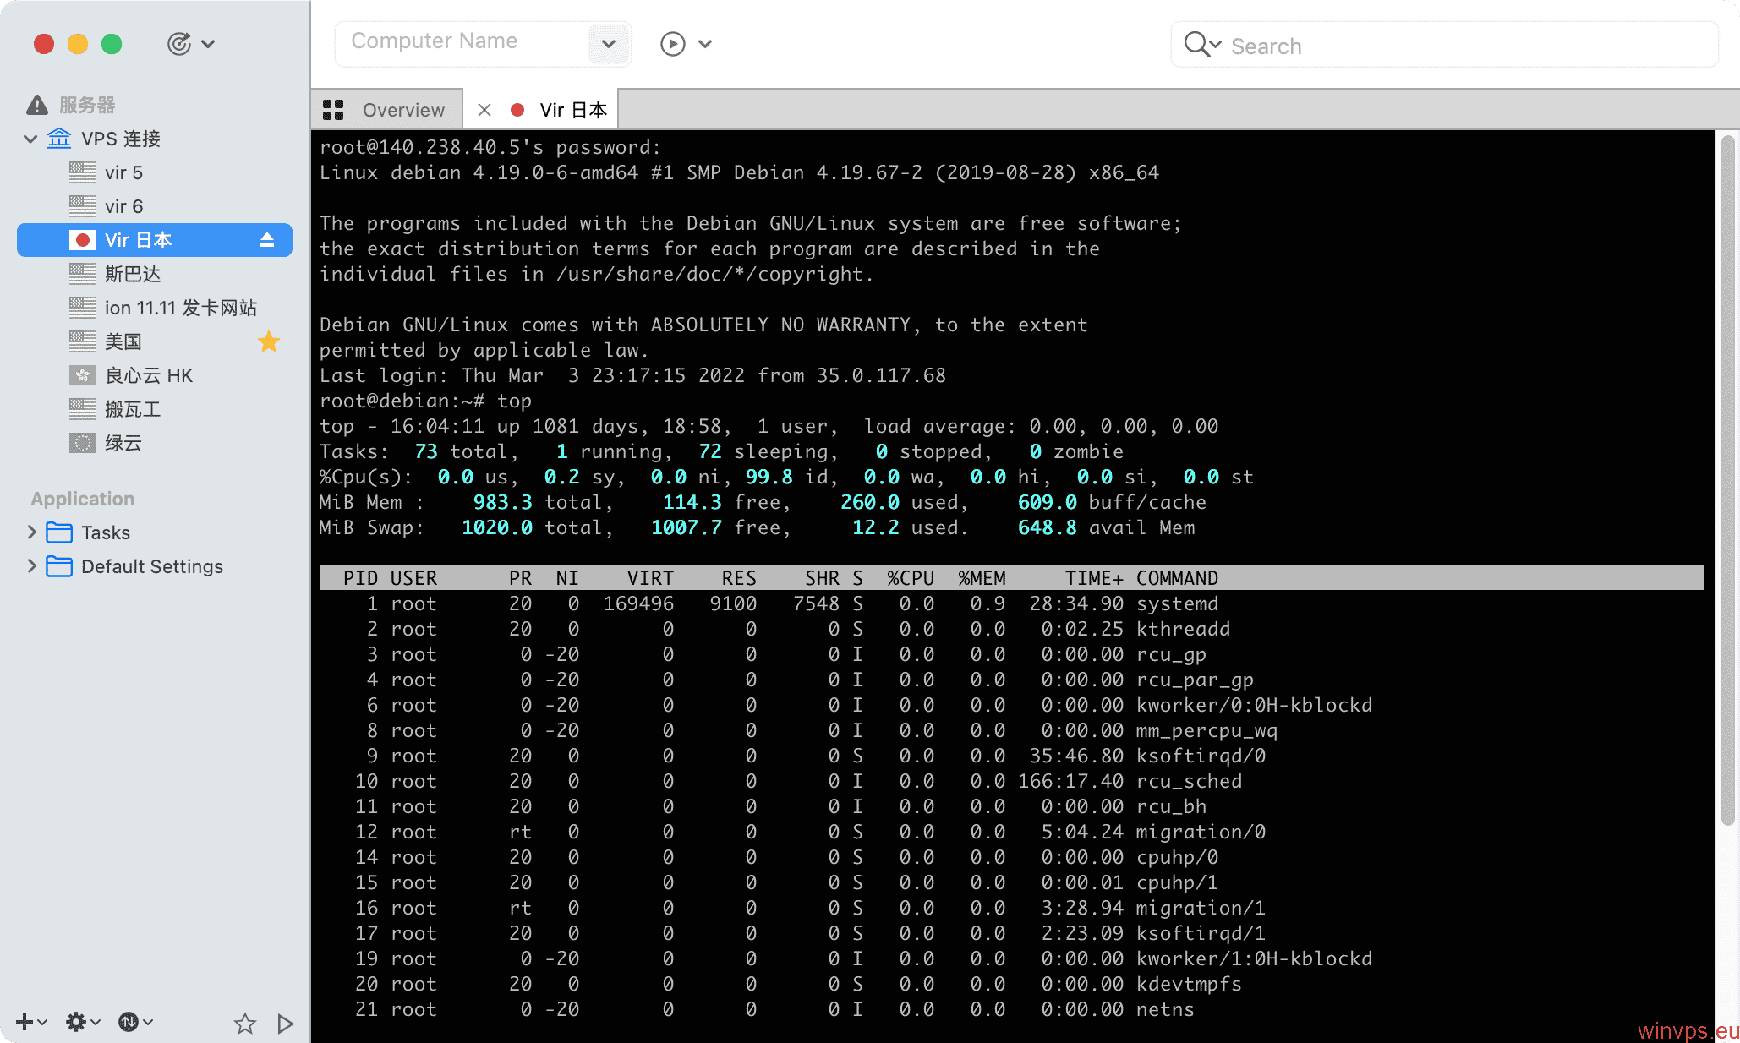Click the Default Settings application item

coord(151,565)
